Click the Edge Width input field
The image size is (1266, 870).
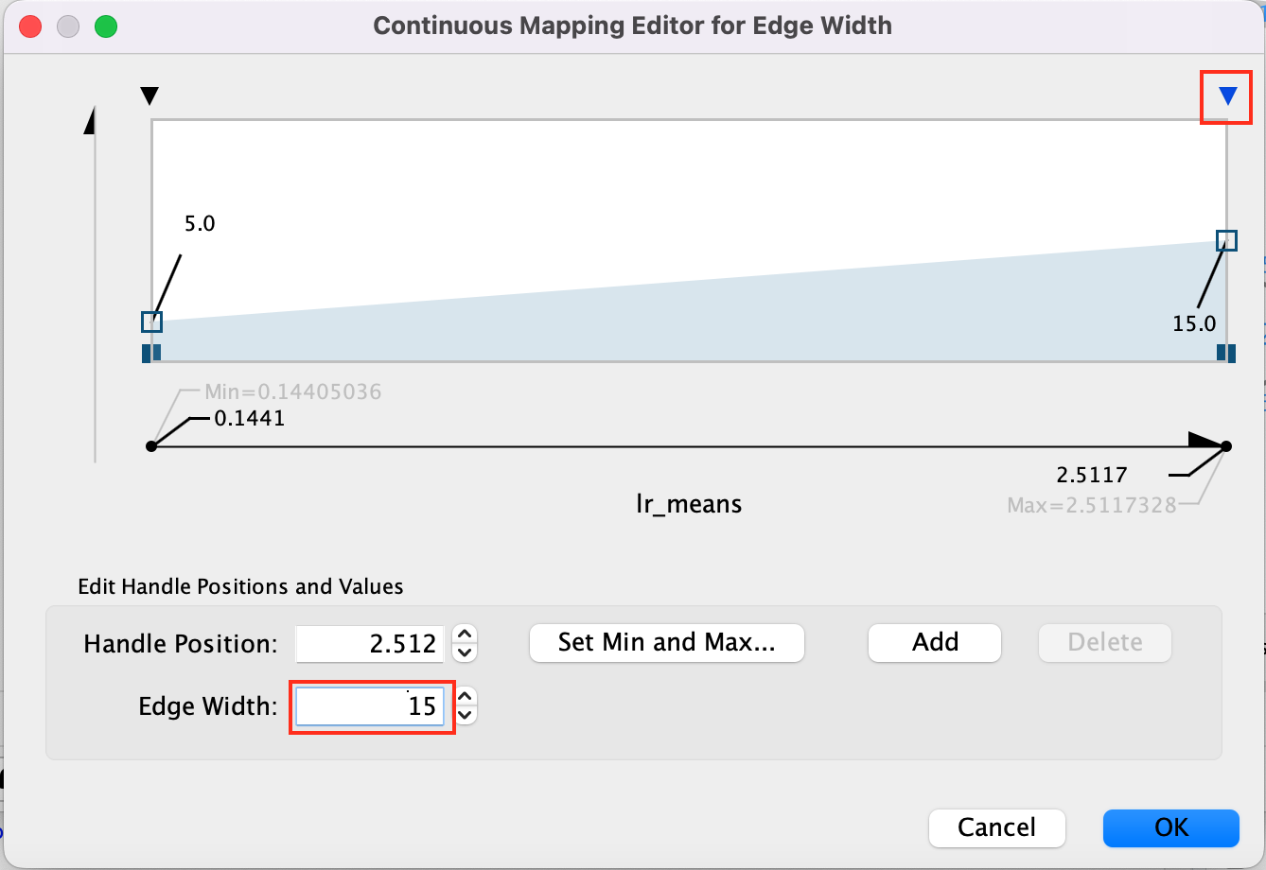(370, 706)
